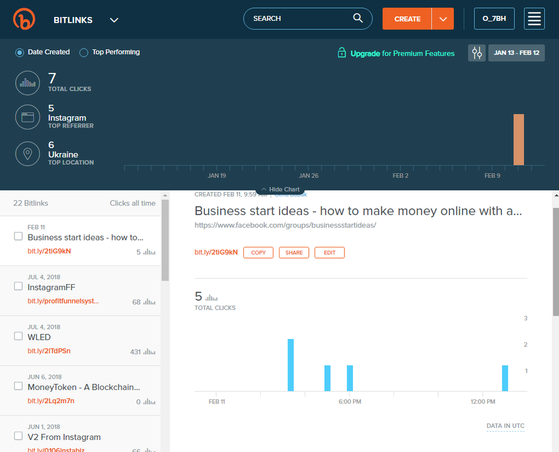This screenshot has height=452, width=559.
Task: Open bit.ly/2tiG9kN in the list
Action: tap(49, 251)
